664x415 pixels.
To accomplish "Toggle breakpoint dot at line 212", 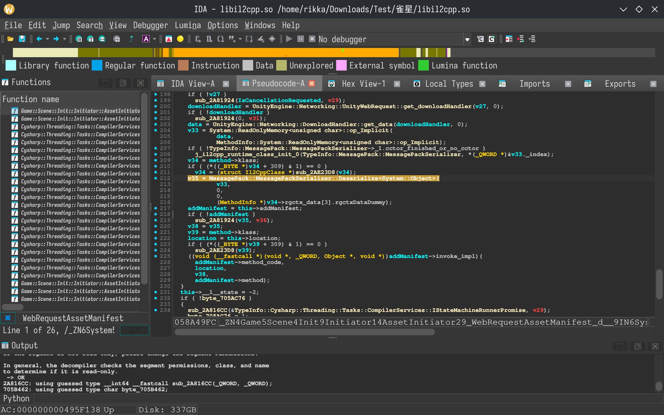I will tap(156, 178).
